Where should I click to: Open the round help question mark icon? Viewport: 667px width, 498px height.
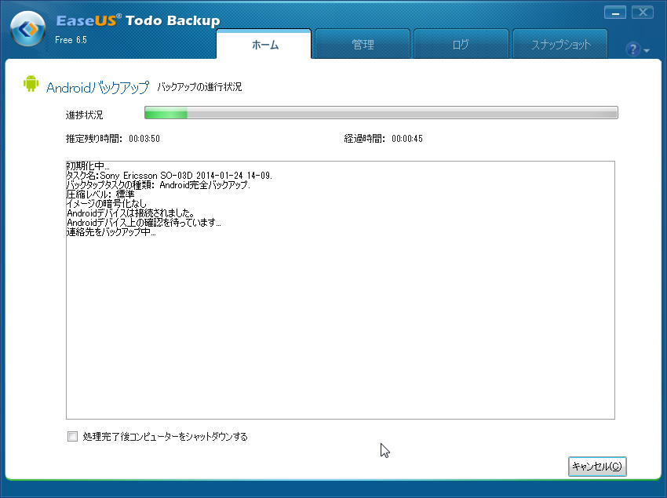pos(632,49)
